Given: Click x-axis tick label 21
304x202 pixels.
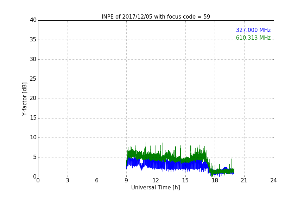Looking at the screenshot, I should 244,181.
